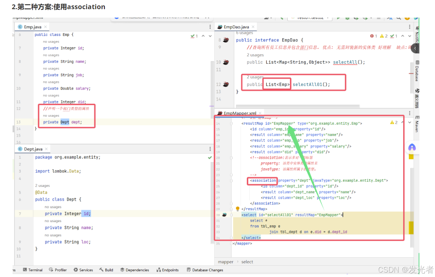Screen dimensions: 435x277
Task: Open the Terminal tool window tab
Action: pyautogui.click(x=33, y=270)
